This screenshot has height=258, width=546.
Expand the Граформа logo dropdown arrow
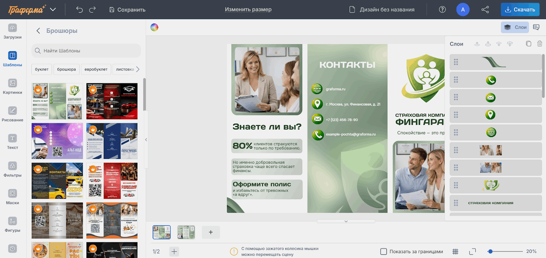pos(53,10)
